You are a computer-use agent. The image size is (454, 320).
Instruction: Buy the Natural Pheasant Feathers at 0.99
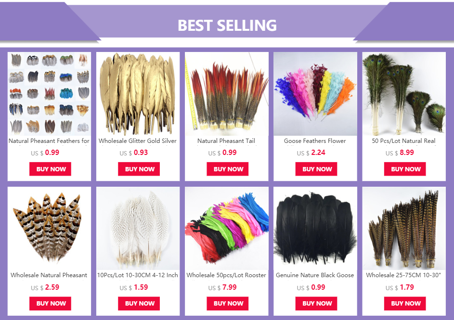50,169
